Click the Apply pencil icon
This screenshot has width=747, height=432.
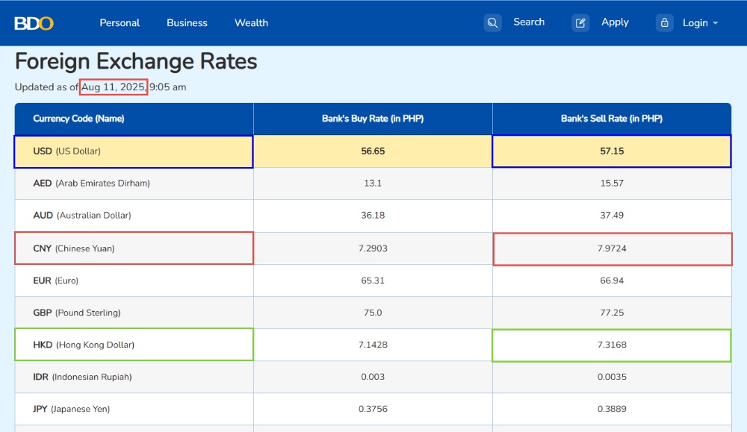coord(580,23)
